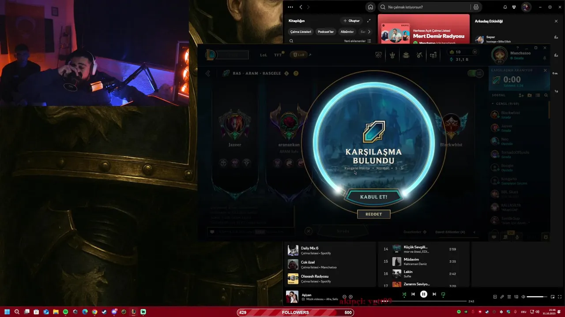This screenshot has height=317, width=565.
Task: Enter Spotify fullscreen mode
Action: pos(560,297)
